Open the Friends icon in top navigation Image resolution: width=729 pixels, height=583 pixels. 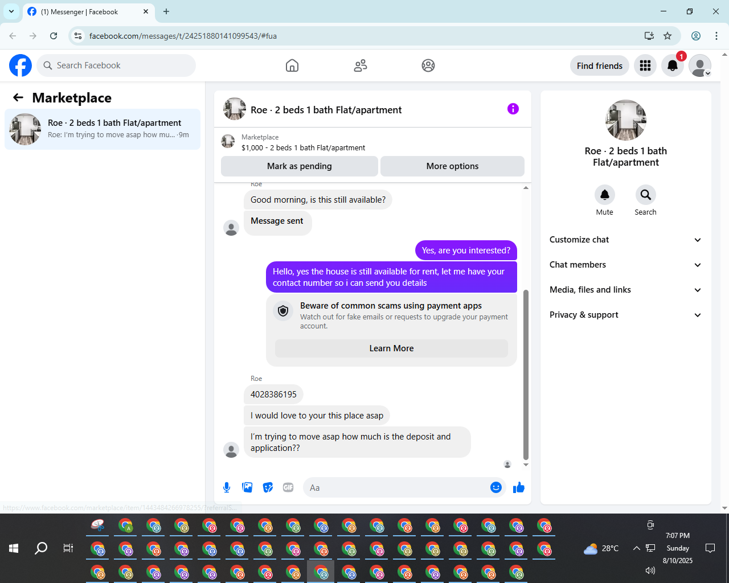click(361, 65)
